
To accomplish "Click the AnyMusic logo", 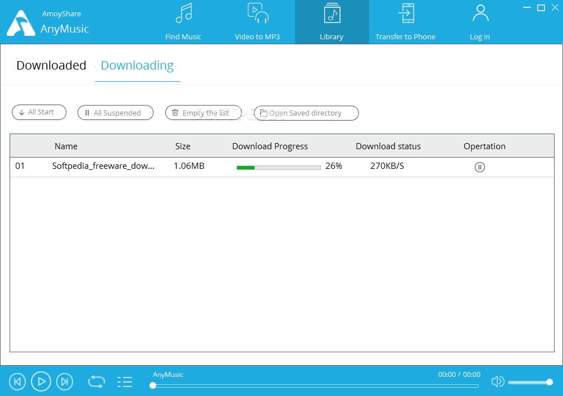I will [21, 24].
